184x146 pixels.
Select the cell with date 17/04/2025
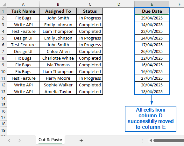tap(152, 45)
